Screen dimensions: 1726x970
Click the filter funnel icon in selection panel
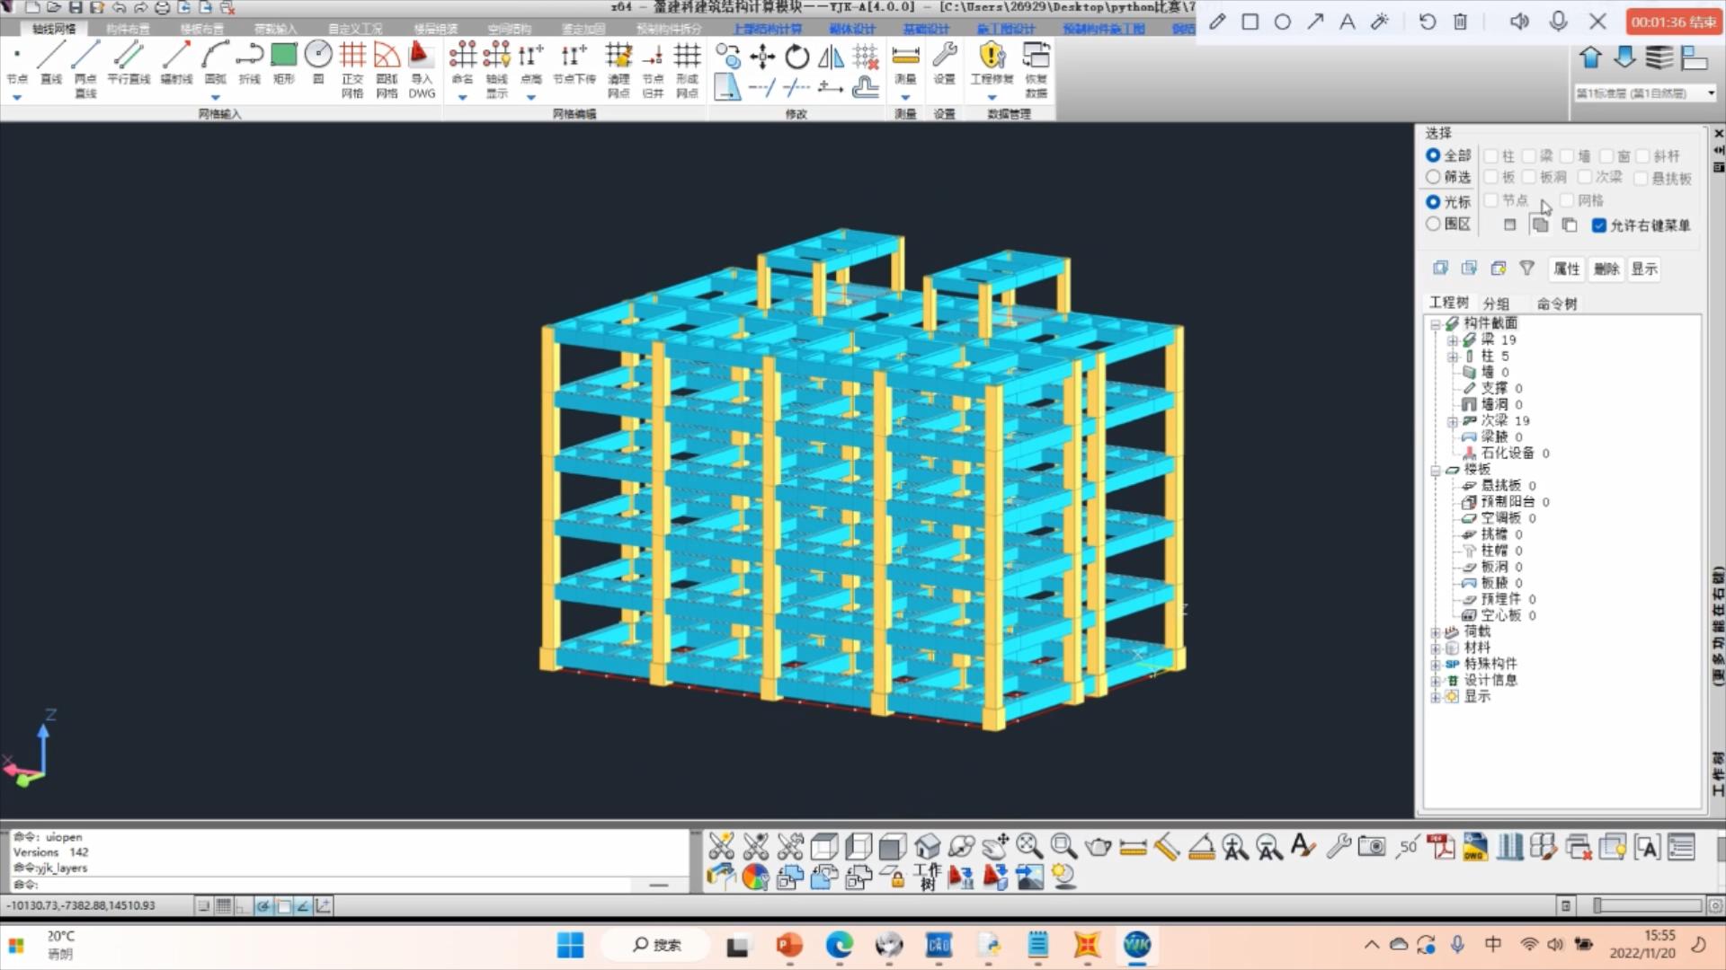(1526, 268)
